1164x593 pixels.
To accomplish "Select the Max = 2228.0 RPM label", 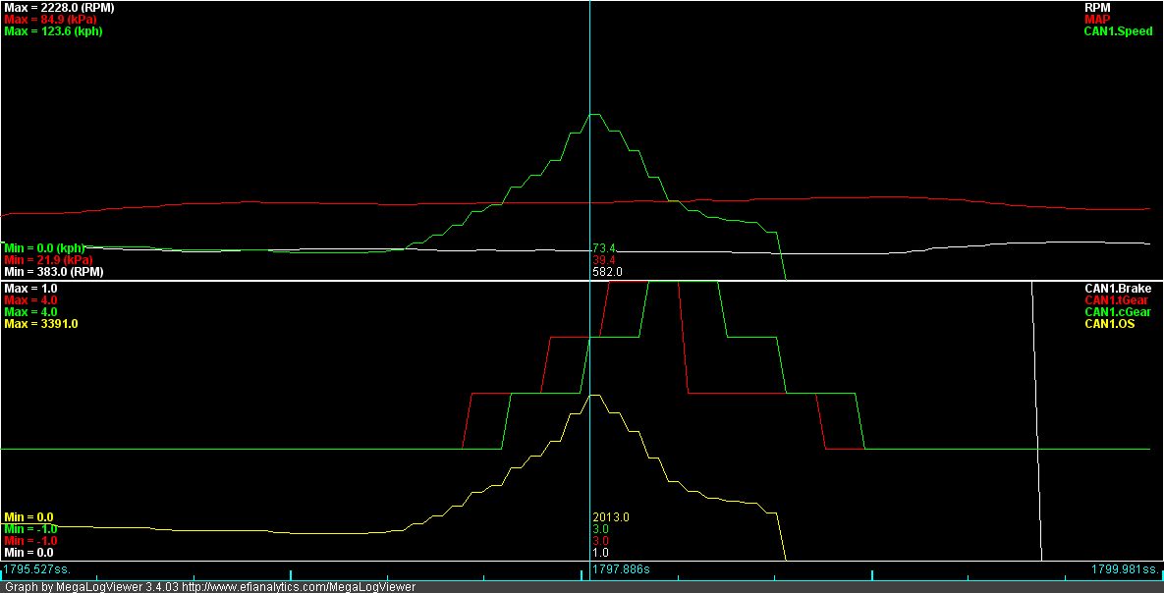I will (58, 8).
